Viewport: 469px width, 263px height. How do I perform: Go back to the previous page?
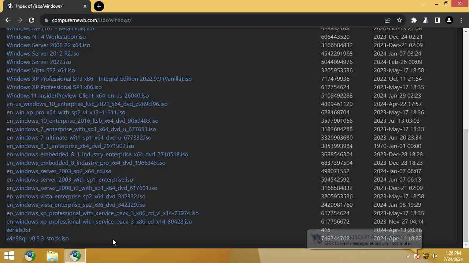tap(8, 20)
